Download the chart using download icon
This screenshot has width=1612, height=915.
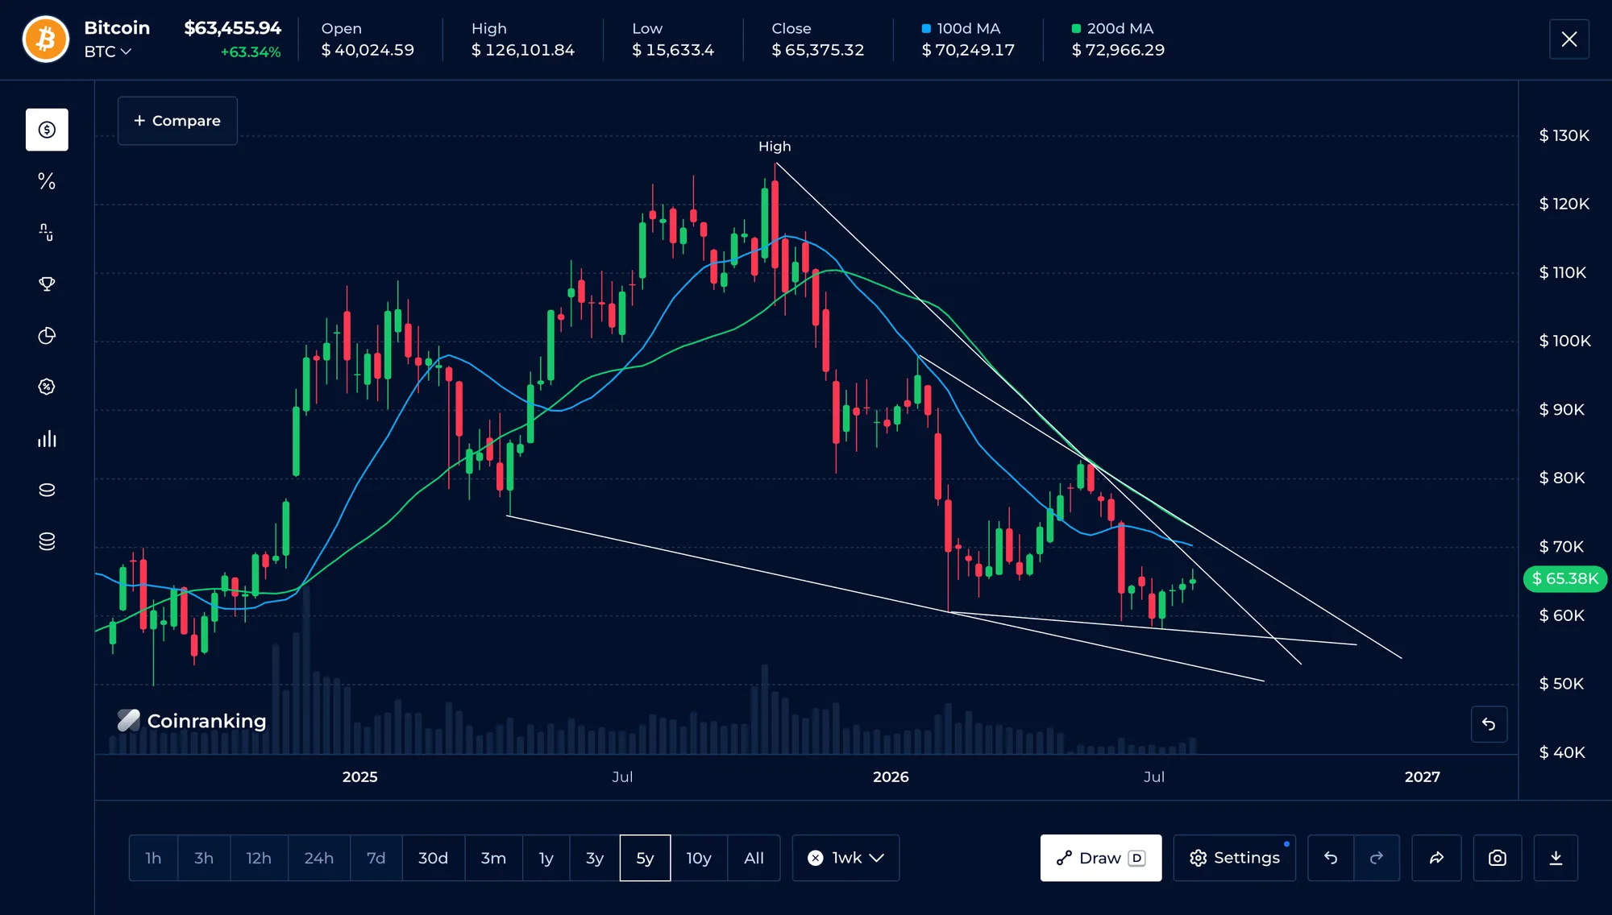(x=1556, y=858)
